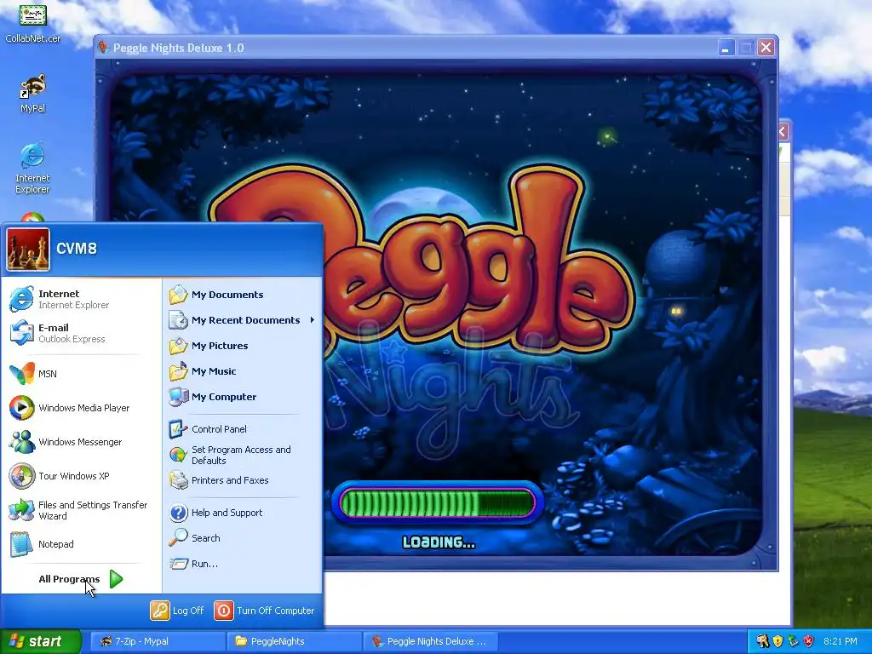Launch Notepad from Start menu
872x654 pixels.
tap(82, 544)
